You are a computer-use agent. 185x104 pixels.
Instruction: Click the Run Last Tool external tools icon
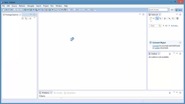point(36,10)
